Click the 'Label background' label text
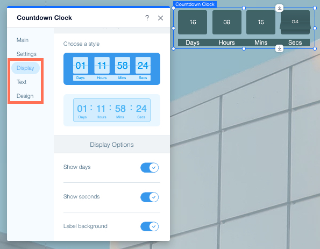This screenshot has height=249, width=320. pyautogui.click(x=86, y=226)
